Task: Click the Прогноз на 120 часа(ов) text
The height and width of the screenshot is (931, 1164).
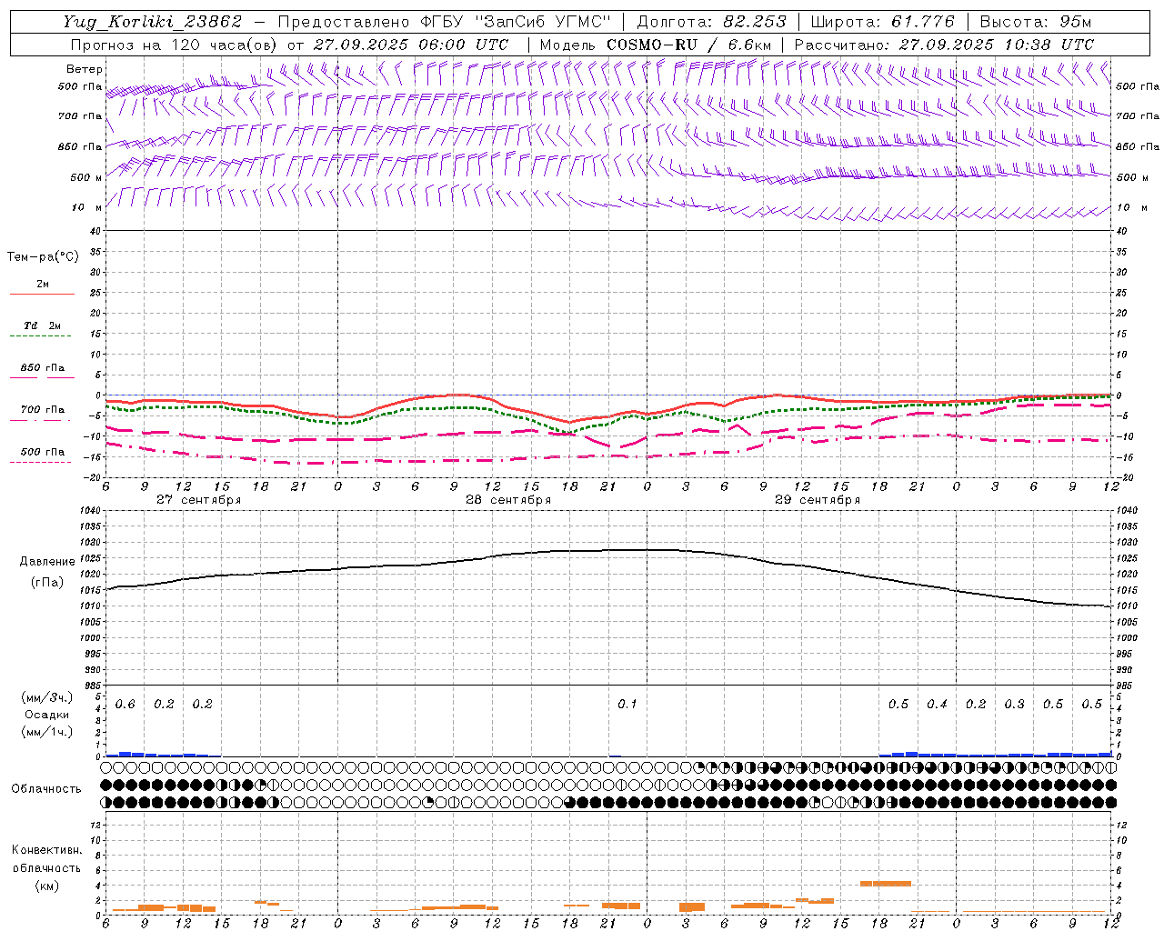Action: 176,45
